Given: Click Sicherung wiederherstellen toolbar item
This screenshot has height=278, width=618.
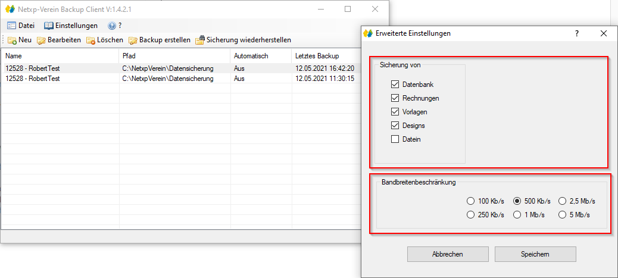Looking at the screenshot, I should coord(243,40).
